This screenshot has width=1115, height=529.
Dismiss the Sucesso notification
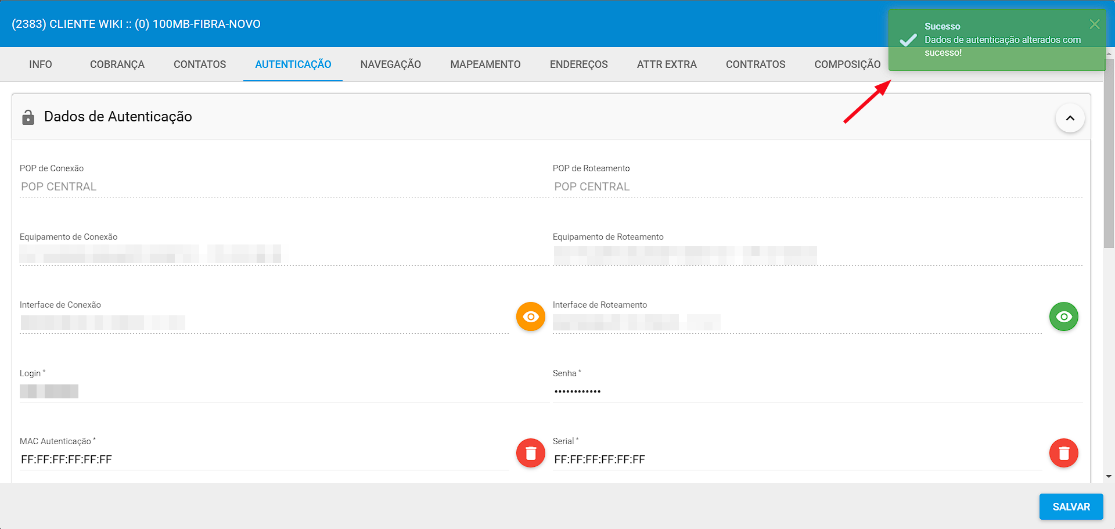pos(1094,24)
